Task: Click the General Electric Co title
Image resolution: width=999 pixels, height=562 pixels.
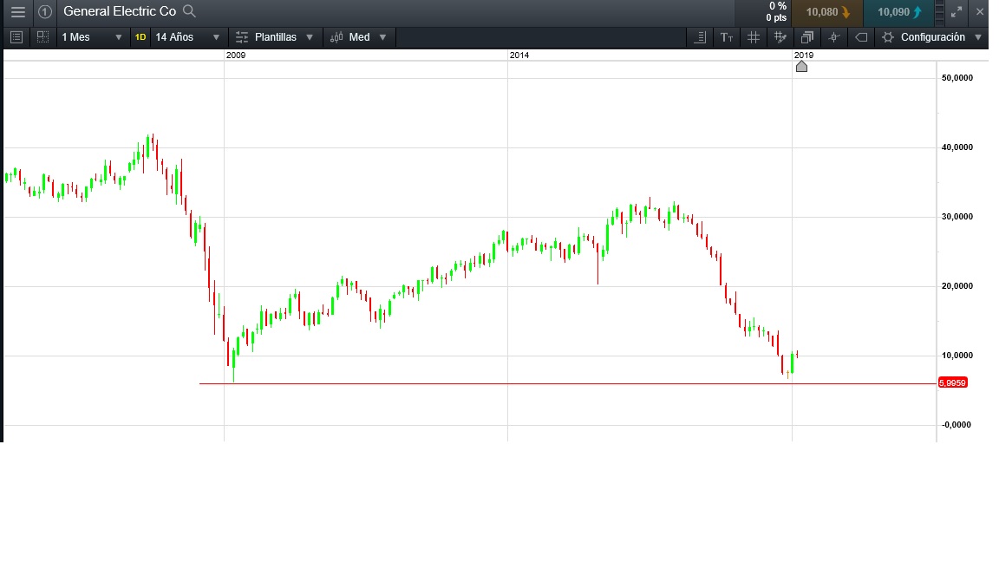Action: coord(120,10)
